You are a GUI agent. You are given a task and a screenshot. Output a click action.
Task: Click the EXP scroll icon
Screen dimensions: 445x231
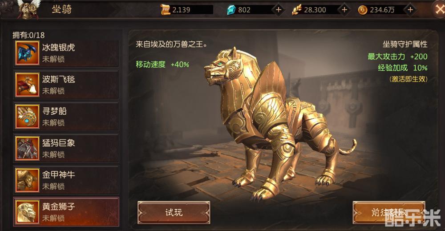click(166, 10)
